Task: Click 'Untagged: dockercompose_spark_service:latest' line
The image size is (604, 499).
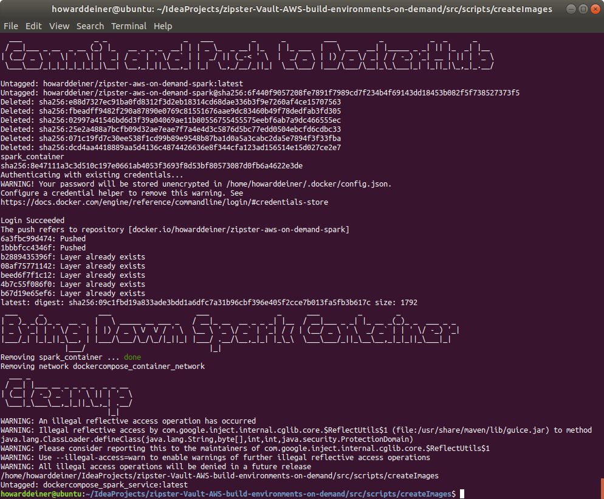Action: (x=94, y=485)
